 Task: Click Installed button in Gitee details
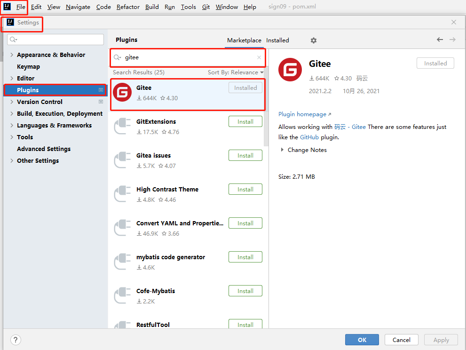[x=435, y=64]
